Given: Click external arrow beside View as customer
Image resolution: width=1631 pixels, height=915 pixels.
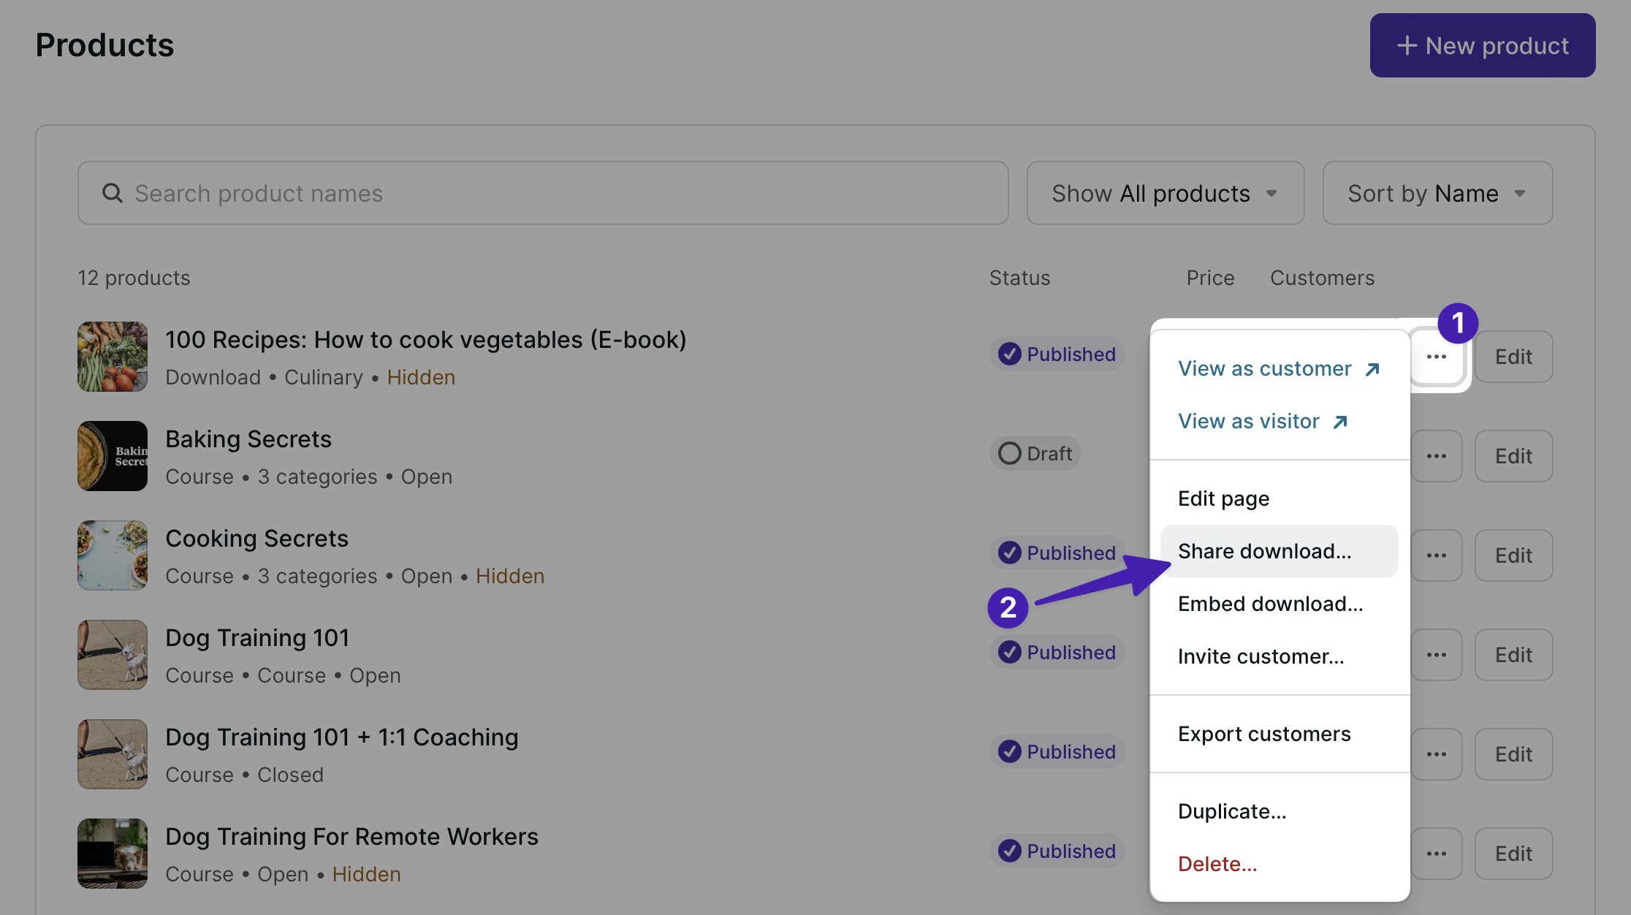Looking at the screenshot, I should 1372,369.
